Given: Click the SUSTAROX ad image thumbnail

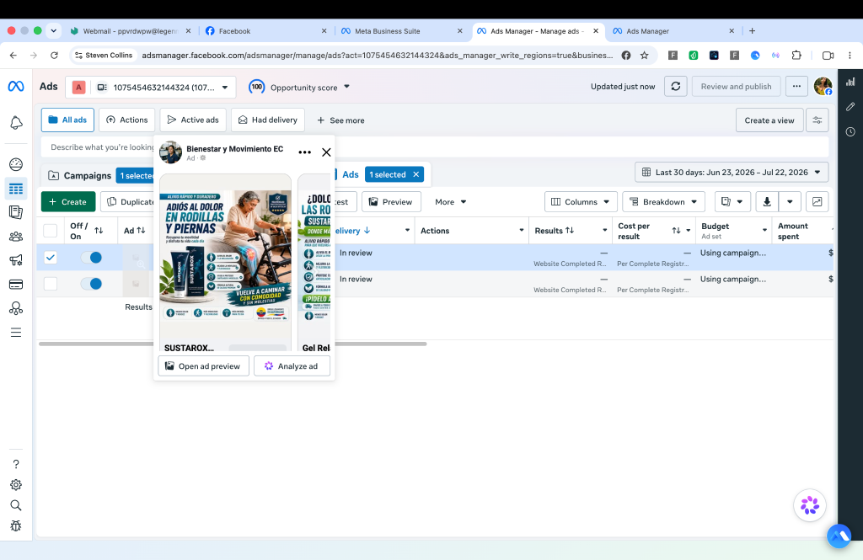Looking at the screenshot, I should (226, 257).
